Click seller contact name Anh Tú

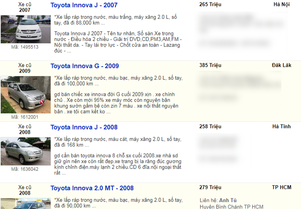pyautogui.click(x=228, y=200)
